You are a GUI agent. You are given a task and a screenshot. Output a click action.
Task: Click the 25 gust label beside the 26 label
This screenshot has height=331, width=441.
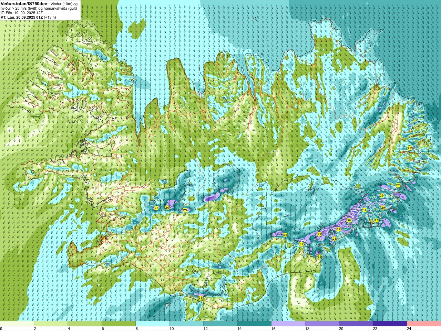[156, 208]
